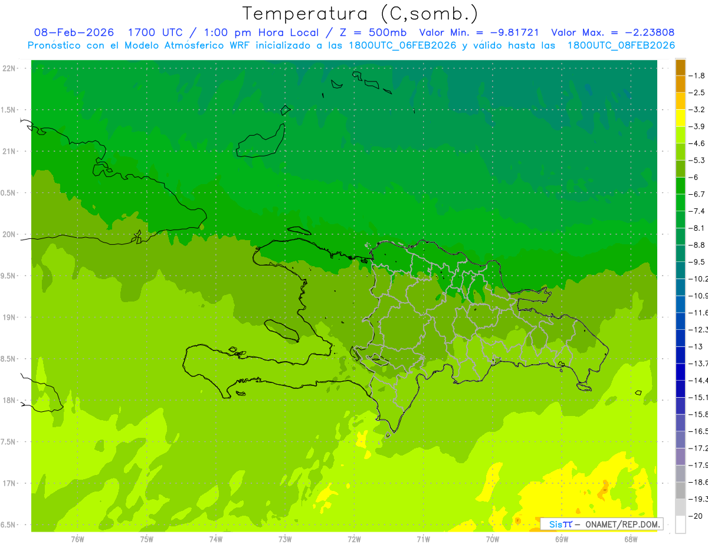Click the '75W' longitude label

(x=147, y=539)
